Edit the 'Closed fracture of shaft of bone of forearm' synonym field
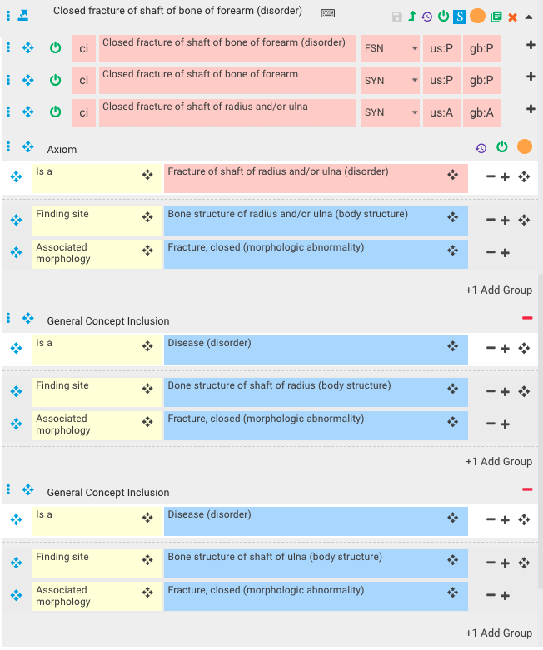Viewport: 543px width, 650px height. (227, 80)
